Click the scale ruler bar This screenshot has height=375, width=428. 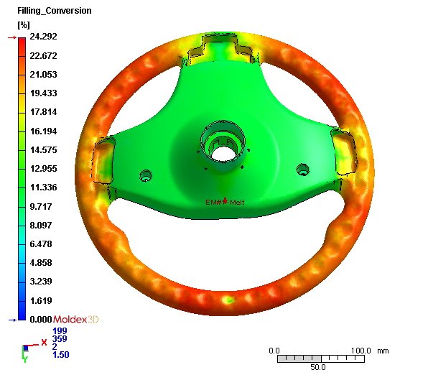pyautogui.click(x=321, y=359)
